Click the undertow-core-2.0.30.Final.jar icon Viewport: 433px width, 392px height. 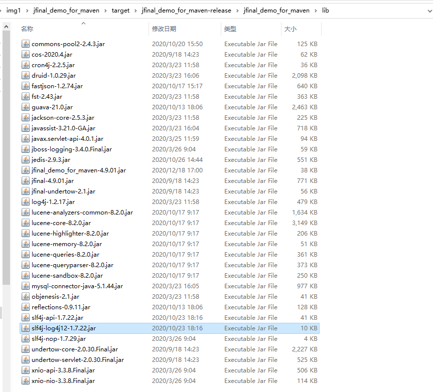[26, 349]
